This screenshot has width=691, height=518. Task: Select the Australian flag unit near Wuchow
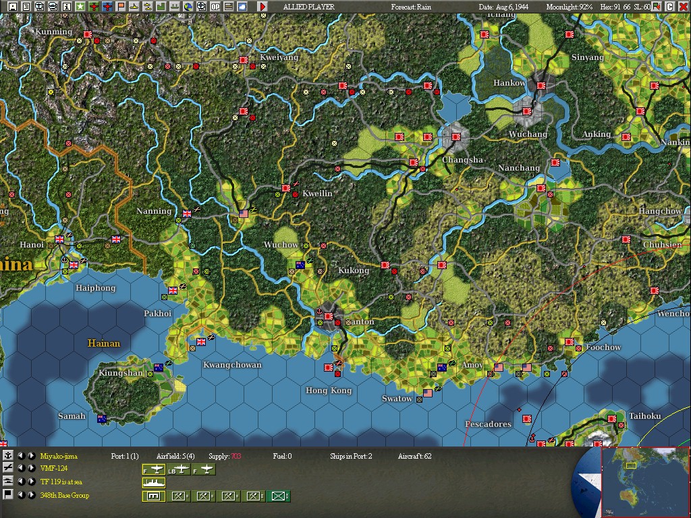300,264
